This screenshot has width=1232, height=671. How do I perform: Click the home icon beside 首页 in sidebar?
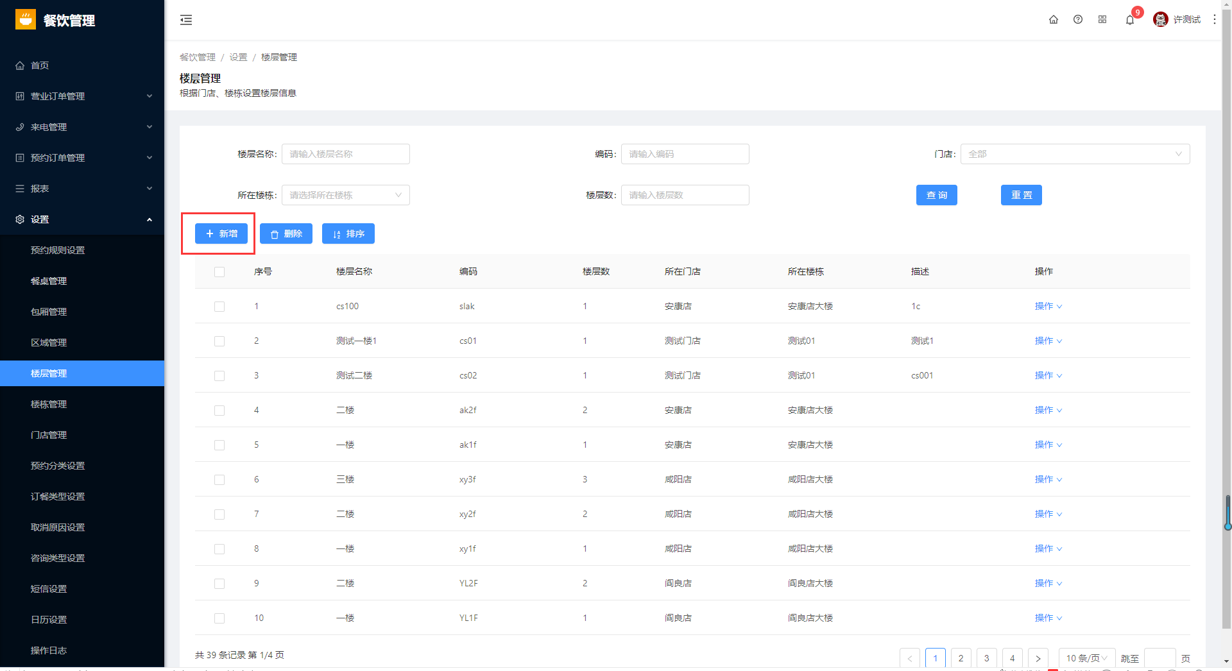[20, 65]
